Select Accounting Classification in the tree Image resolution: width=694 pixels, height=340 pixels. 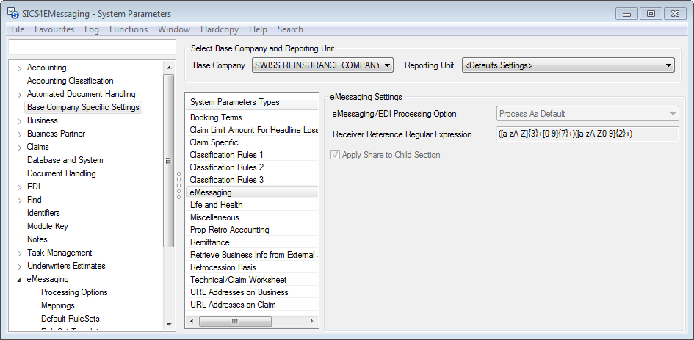(x=71, y=81)
